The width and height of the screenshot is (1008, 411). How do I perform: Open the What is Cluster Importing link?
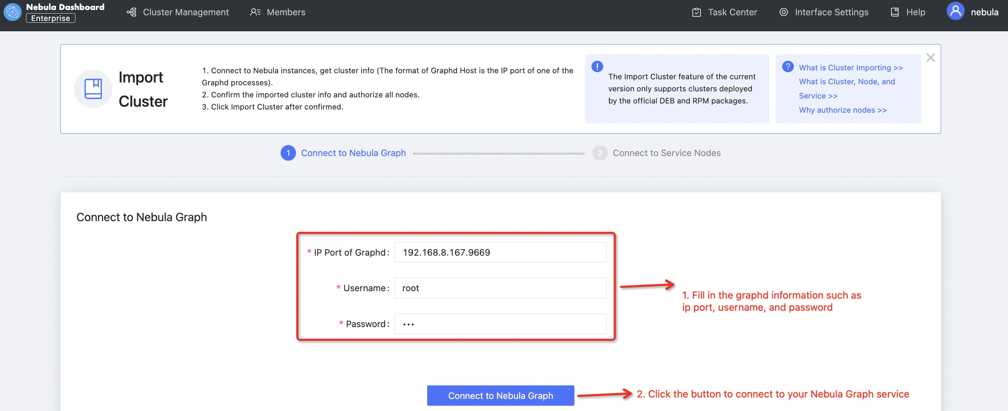coord(851,67)
